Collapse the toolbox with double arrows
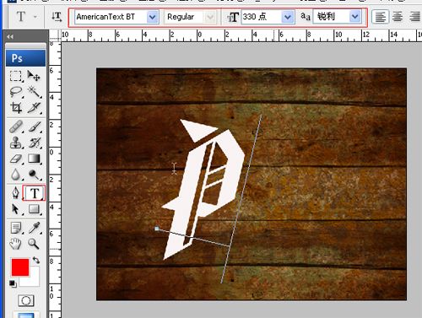Viewport: 422px width, 318px height. tap(10, 36)
